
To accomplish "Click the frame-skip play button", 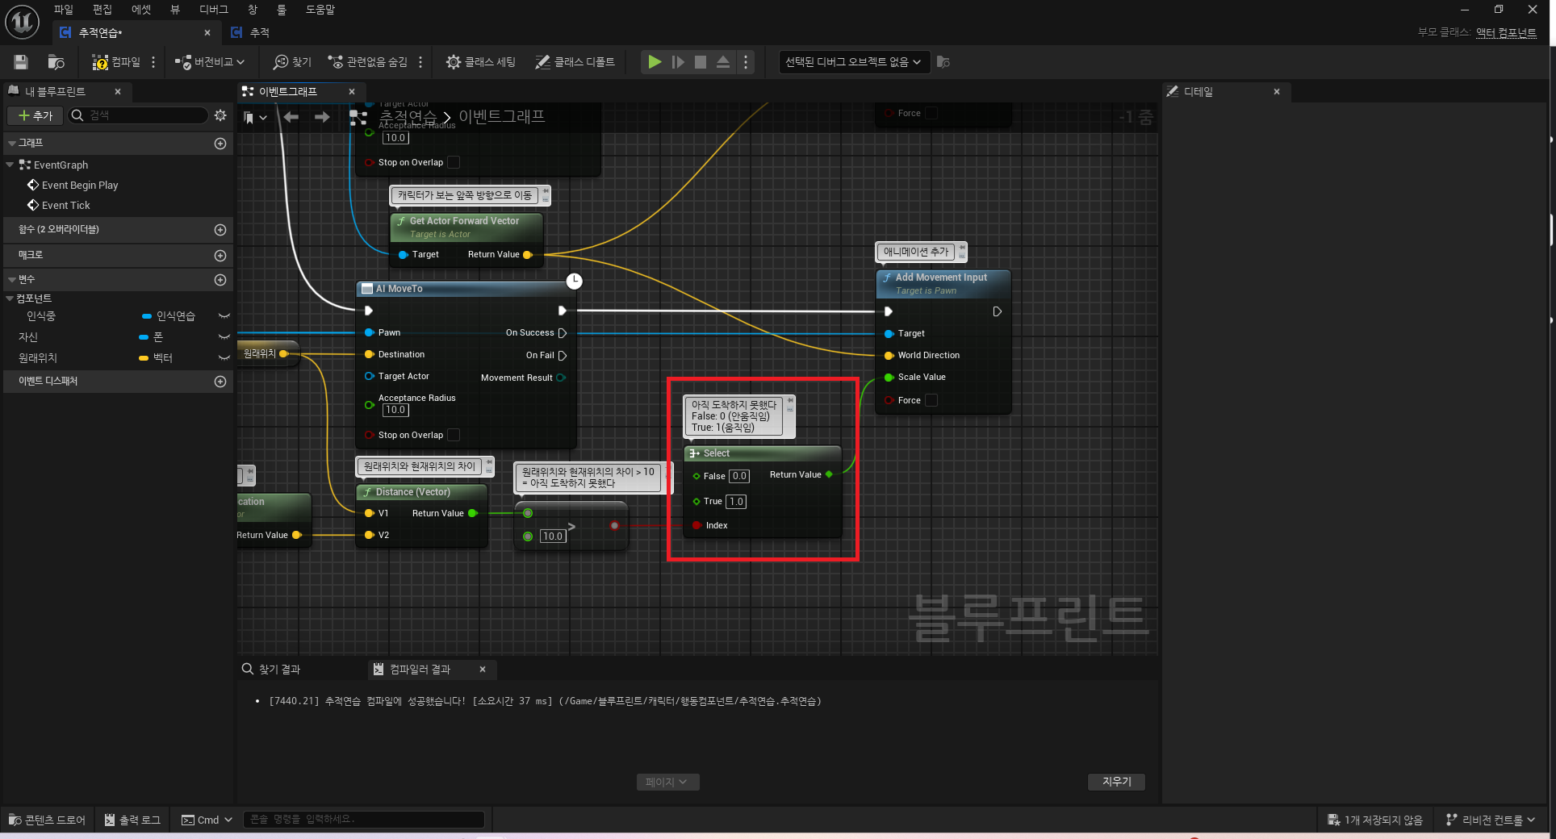I will point(678,62).
